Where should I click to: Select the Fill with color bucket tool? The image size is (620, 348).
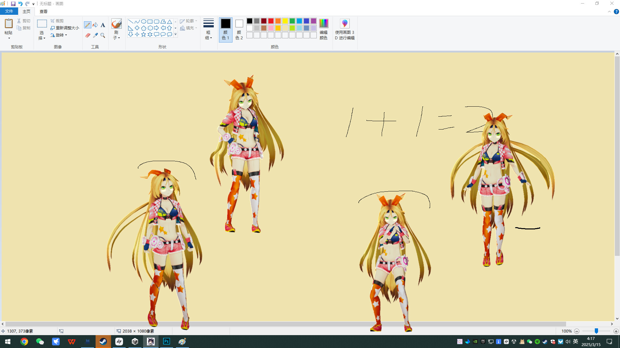click(95, 25)
